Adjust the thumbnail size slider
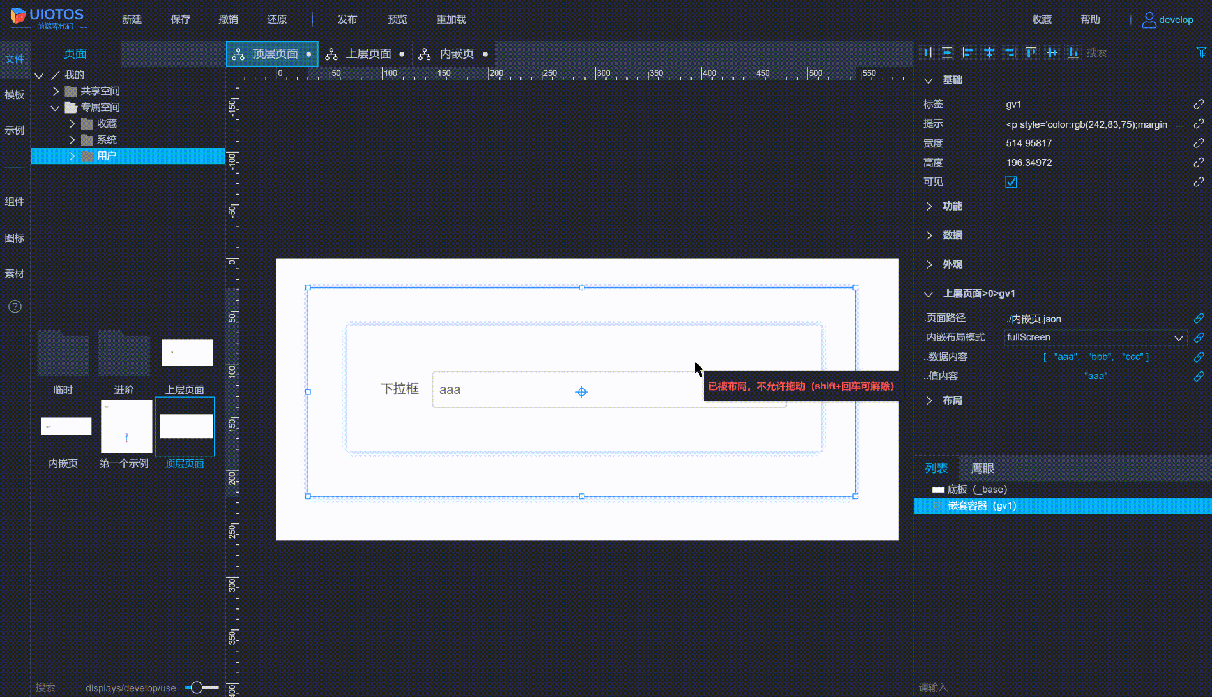Viewport: 1212px width, 697px height. click(x=197, y=687)
